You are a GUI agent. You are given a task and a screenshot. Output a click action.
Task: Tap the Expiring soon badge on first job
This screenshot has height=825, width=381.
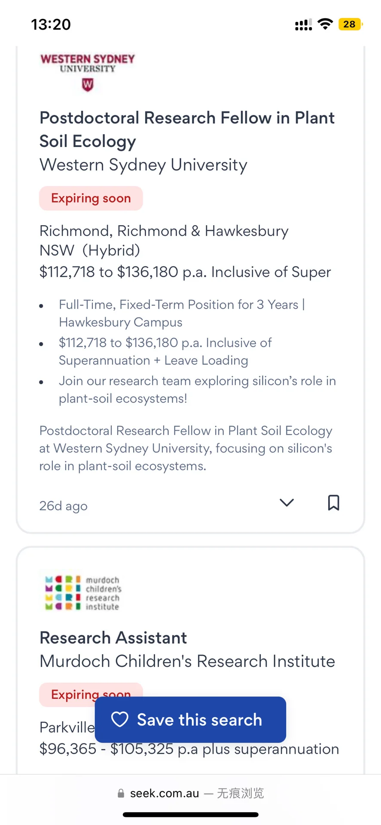tap(91, 198)
